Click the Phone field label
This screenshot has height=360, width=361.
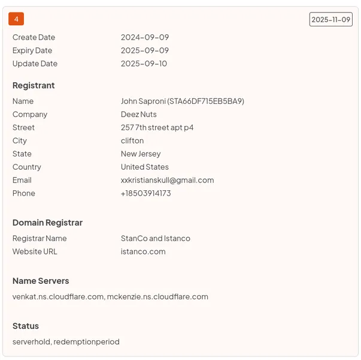pos(24,193)
